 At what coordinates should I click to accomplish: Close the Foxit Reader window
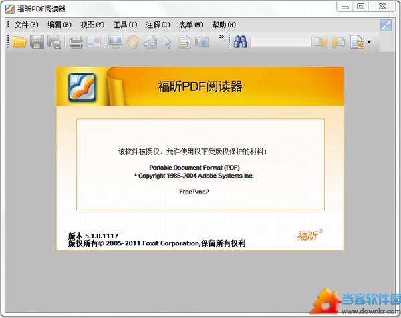(x=382, y=7)
